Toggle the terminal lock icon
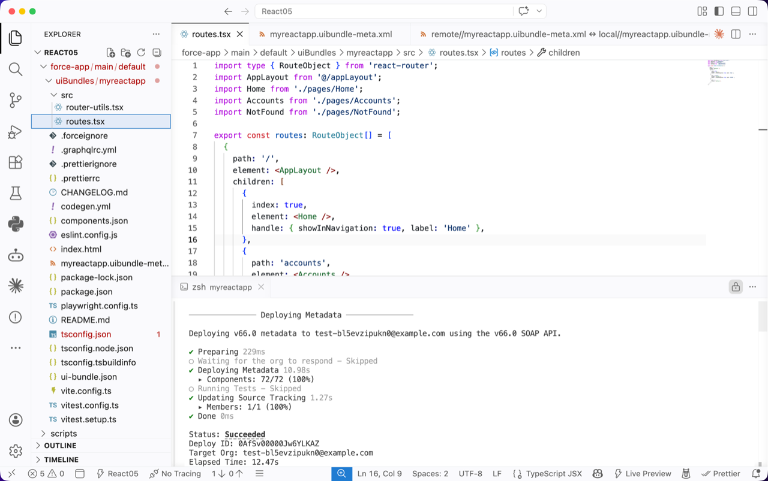This screenshot has height=481, width=768. (x=736, y=287)
